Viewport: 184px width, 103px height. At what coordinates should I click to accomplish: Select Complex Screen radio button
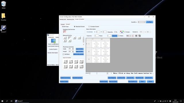coord(89,27)
